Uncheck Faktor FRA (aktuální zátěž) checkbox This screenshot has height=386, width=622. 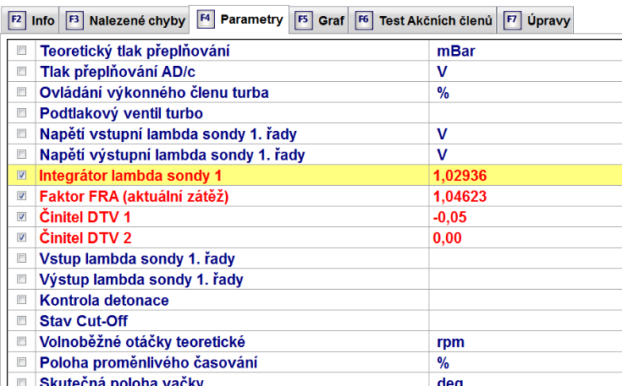coord(22,196)
